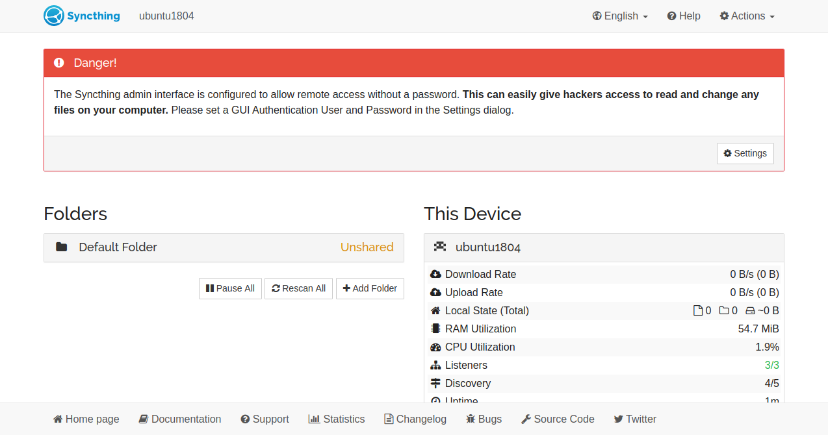The image size is (828, 435).
Task: Click the This Device heading
Action: pos(472,214)
